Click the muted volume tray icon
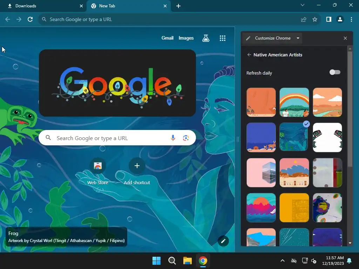This screenshot has height=269, width=359. [x=314, y=261]
